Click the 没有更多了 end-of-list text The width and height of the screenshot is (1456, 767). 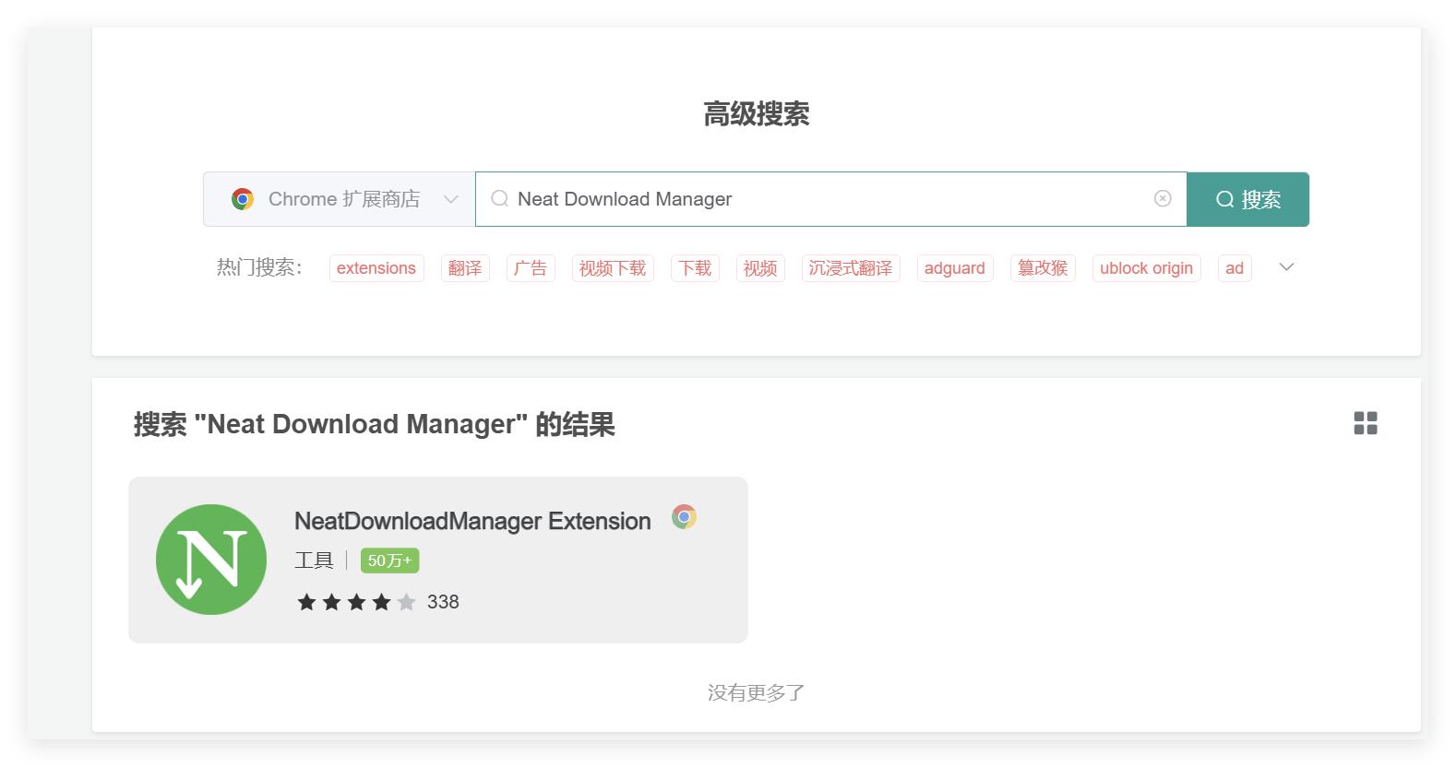pos(757,693)
